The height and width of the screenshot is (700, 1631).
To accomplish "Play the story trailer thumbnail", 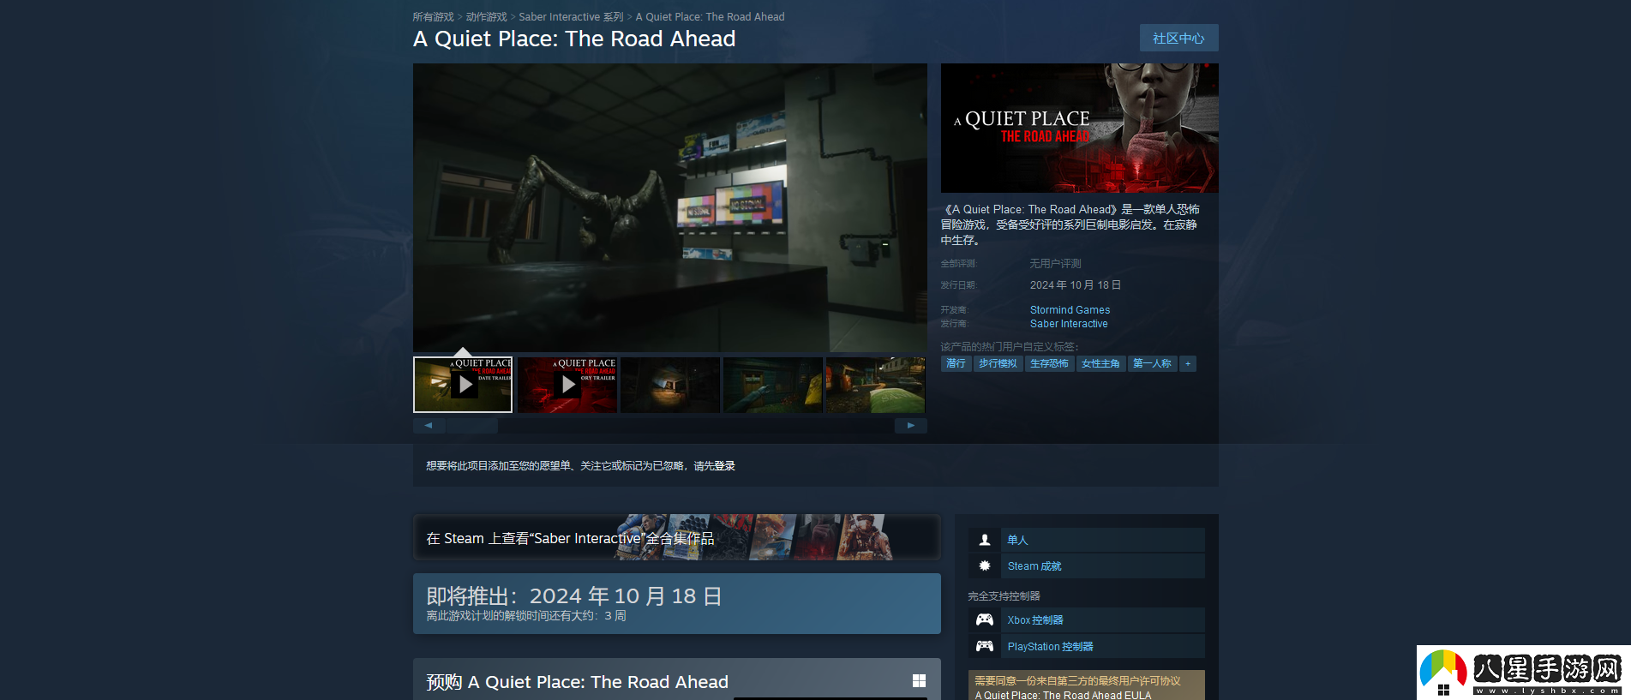I will point(567,385).
